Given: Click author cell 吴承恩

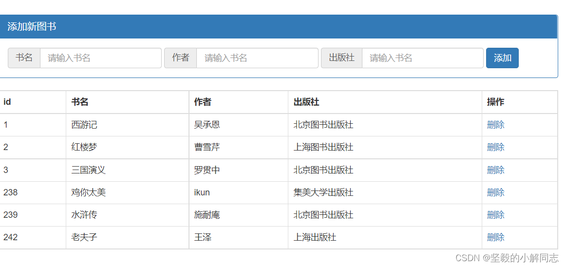Looking at the screenshot, I should tap(239, 125).
